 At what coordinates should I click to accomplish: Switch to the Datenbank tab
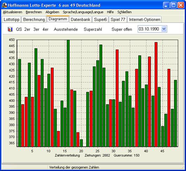pos(81,20)
